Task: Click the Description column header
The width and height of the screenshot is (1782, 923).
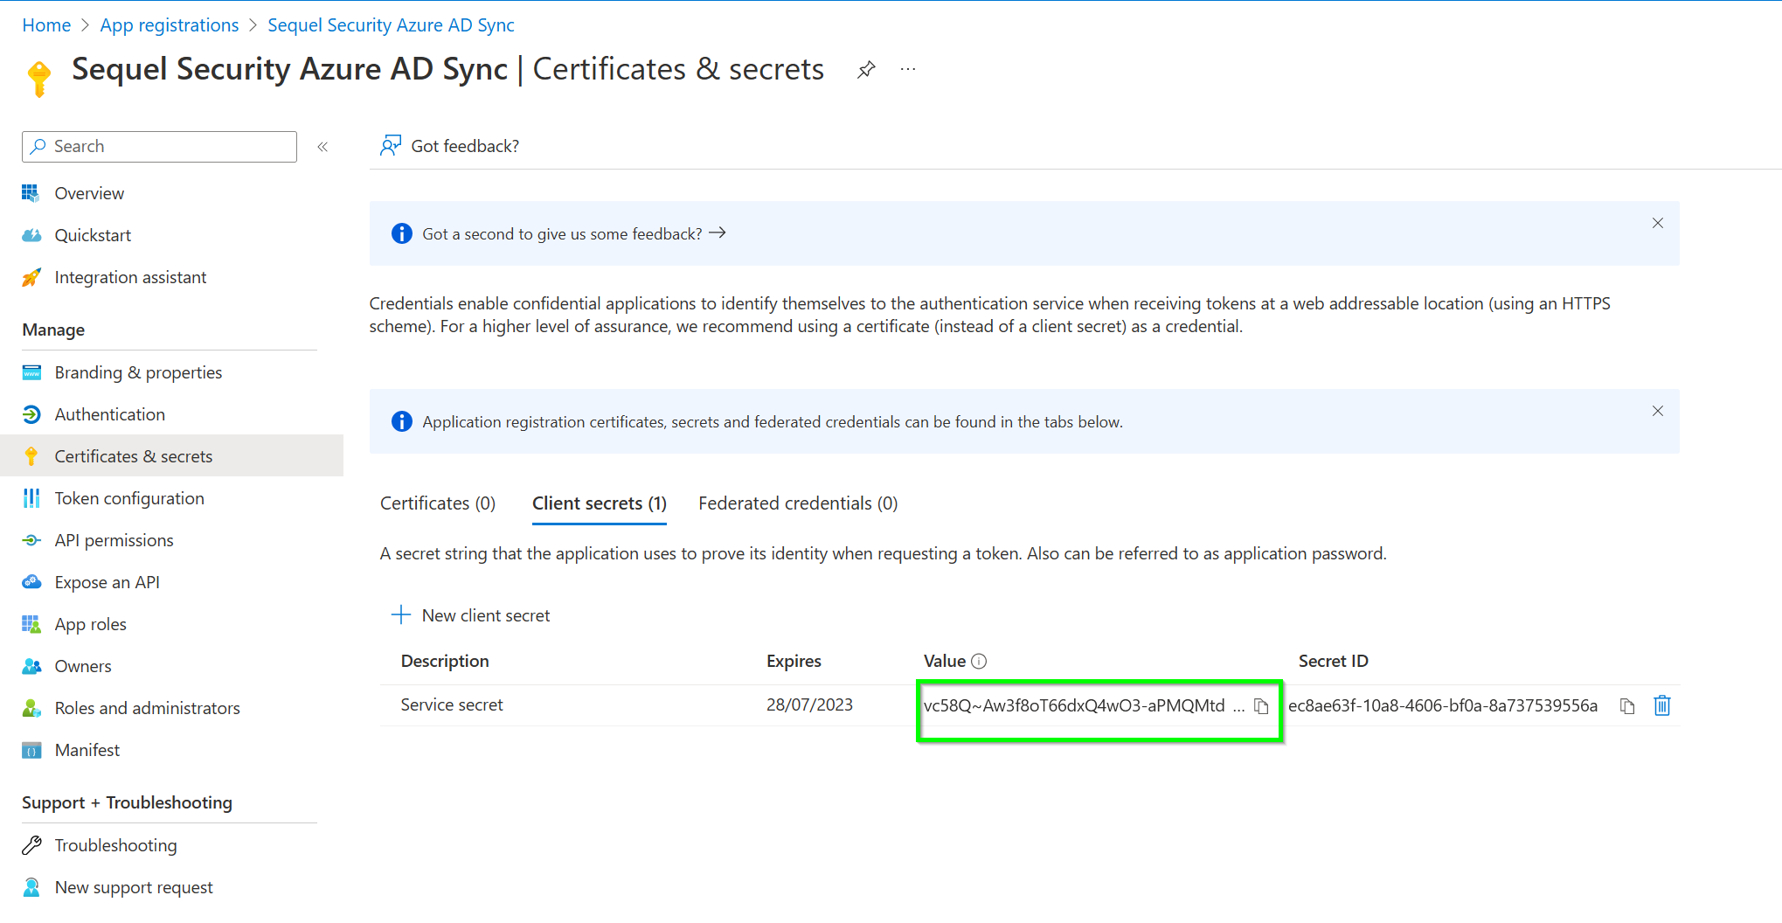Action: (x=445, y=661)
